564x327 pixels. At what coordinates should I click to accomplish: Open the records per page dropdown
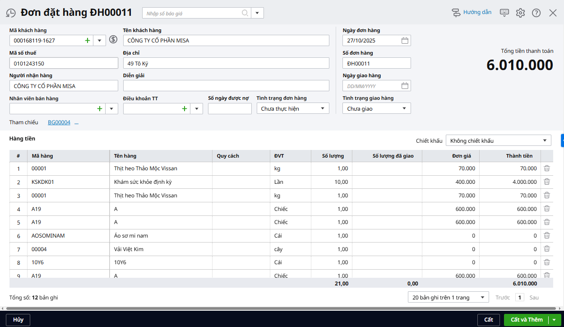click(482, 297)
